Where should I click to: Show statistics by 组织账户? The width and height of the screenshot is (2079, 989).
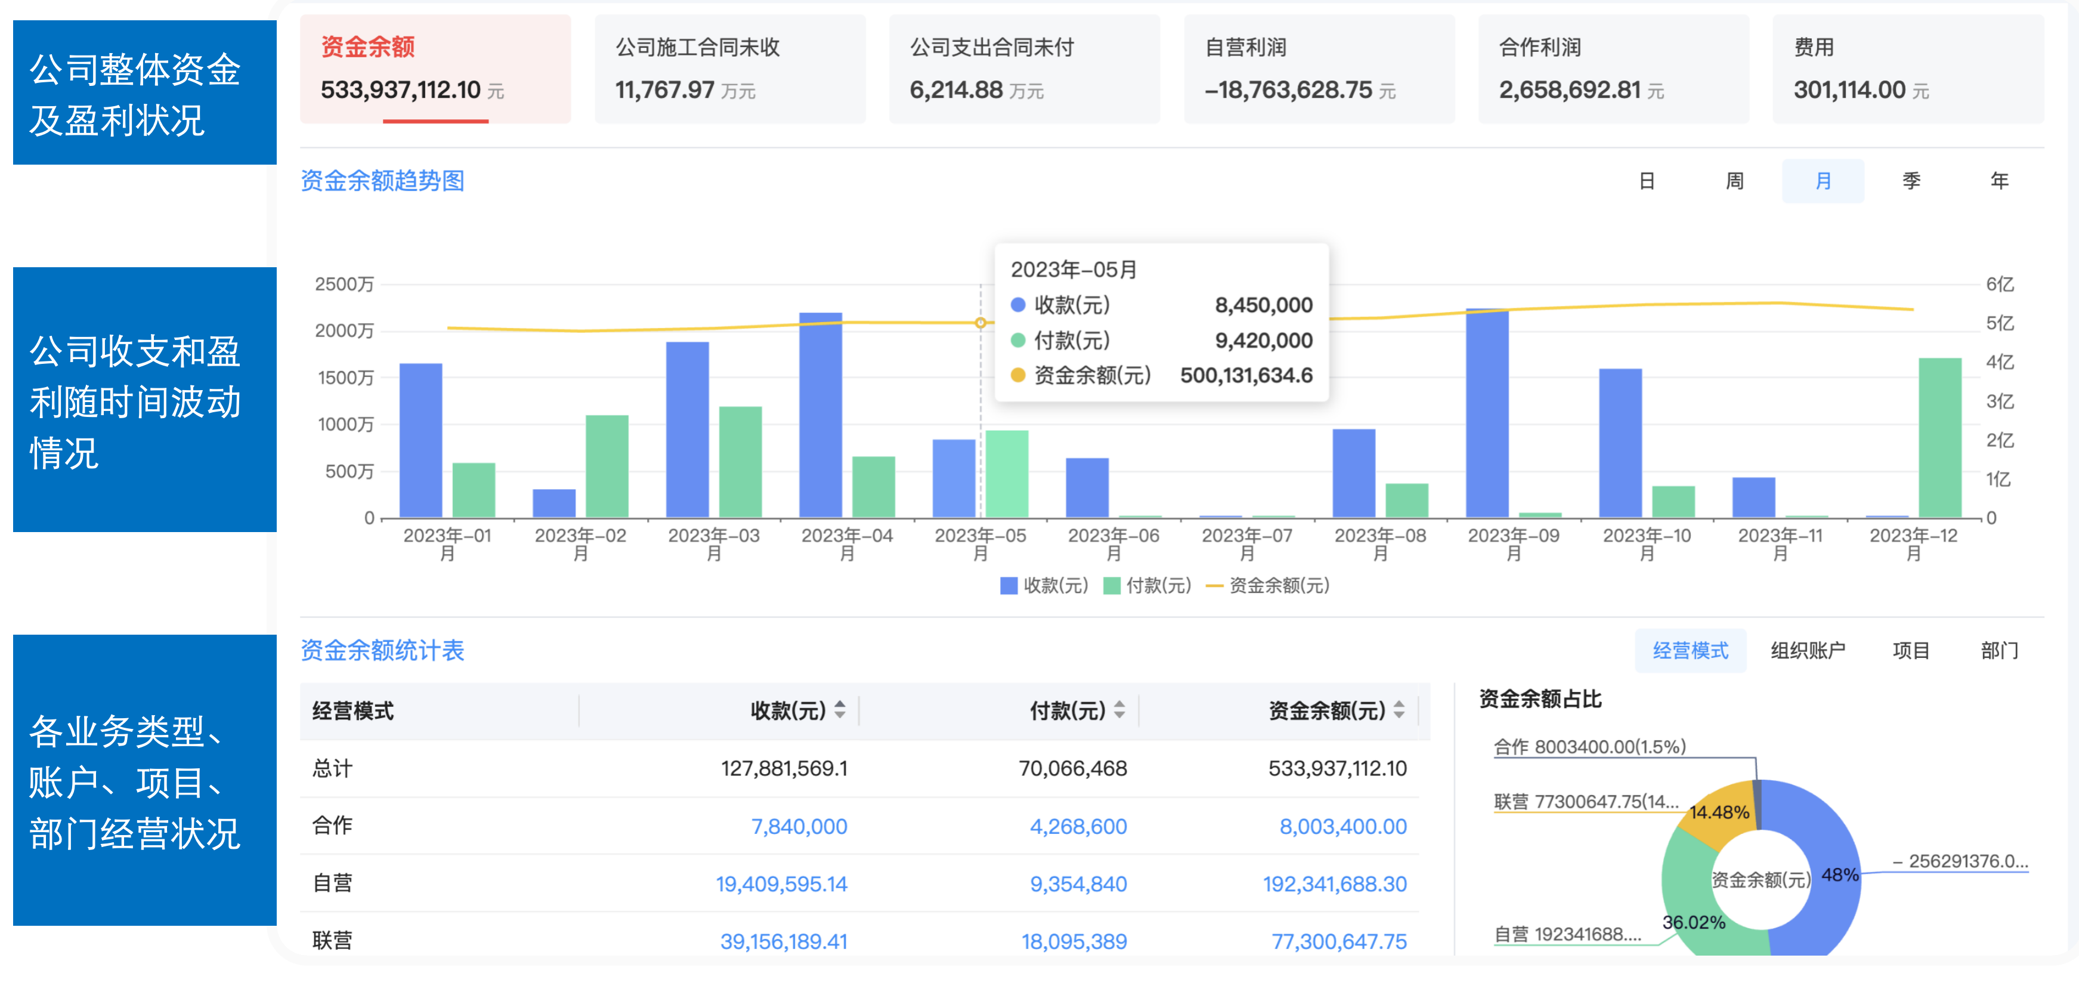point(1808,651)
